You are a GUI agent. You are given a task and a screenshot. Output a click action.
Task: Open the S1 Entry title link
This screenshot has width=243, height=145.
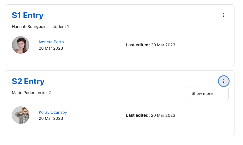pos(27,15)
